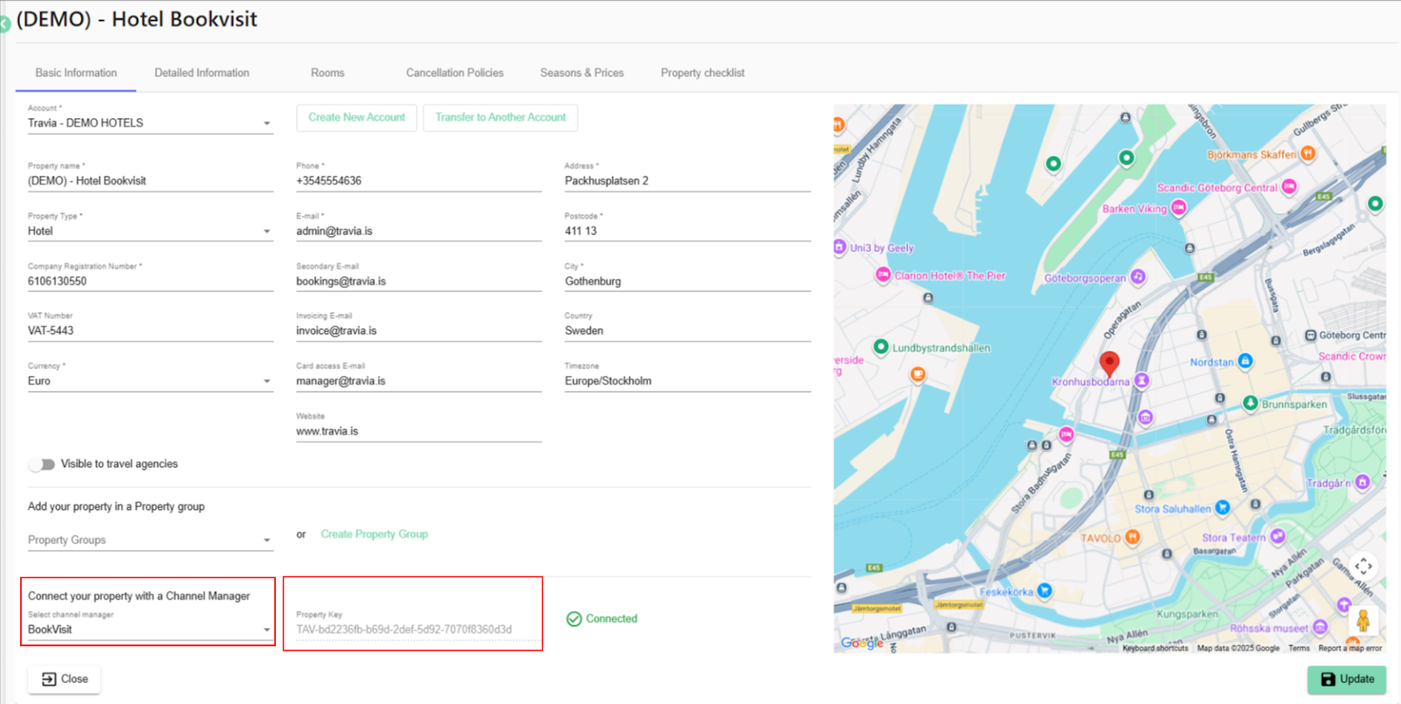This screenshot has width=1401, height=704.
Task: Click the Create Property Group link
Action: pyautogui.click(x=375, y=534)
